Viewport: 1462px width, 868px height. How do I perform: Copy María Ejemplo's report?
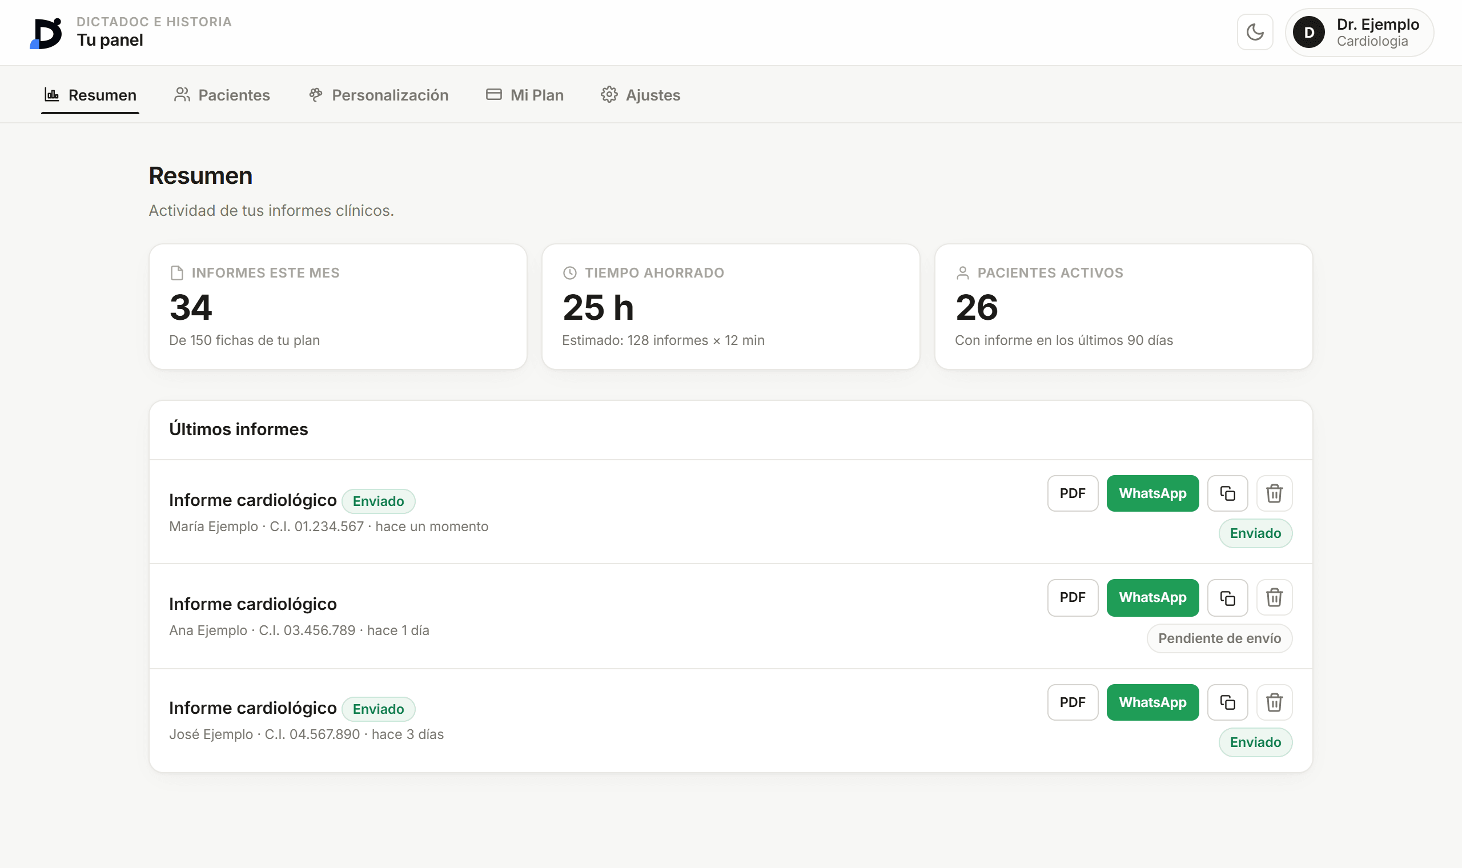click(x=1227, y=493)
